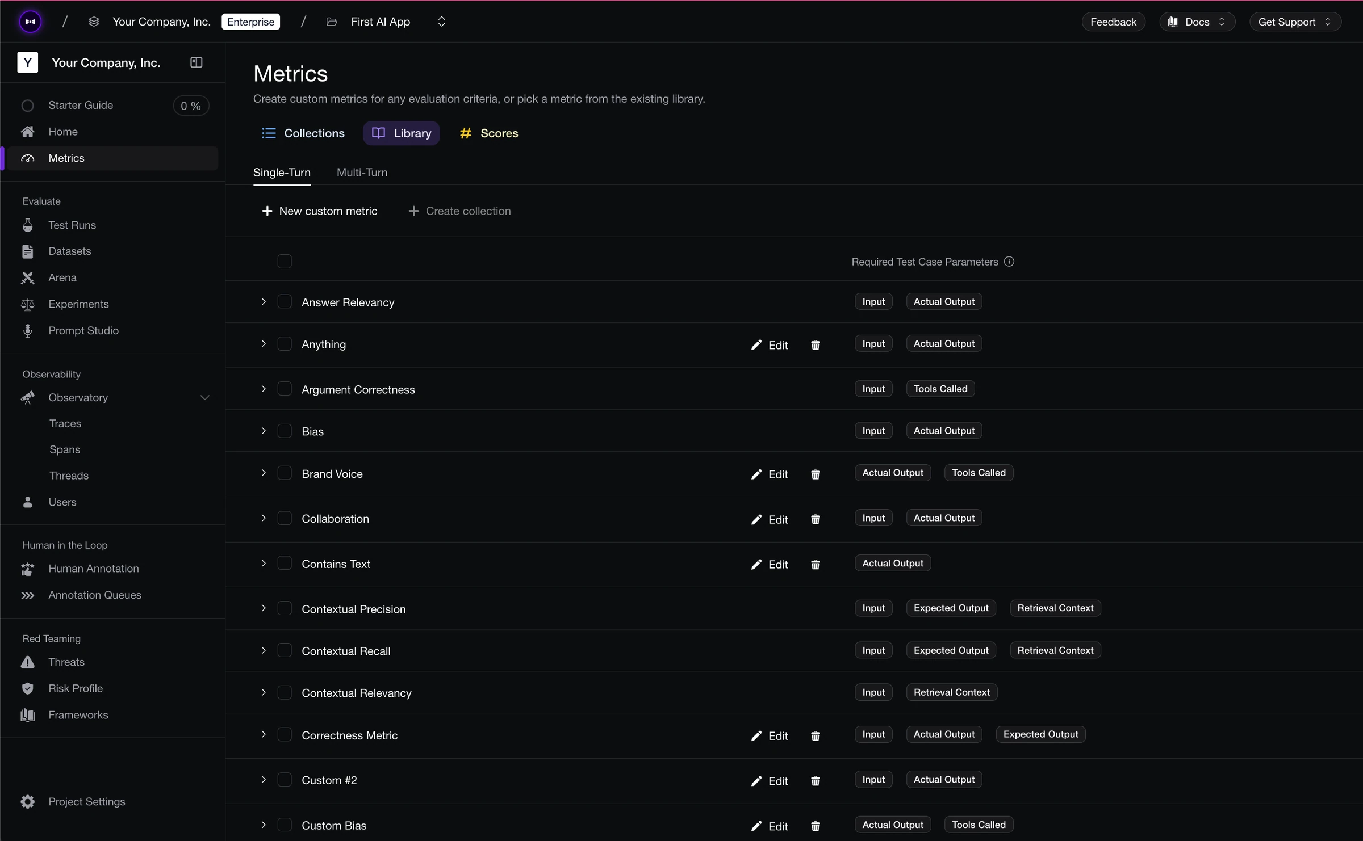This screenshot has height=841, width=1363.
Task: Open Traces in the sidebar
Action: pyautogui.click(x=65, y=424)
